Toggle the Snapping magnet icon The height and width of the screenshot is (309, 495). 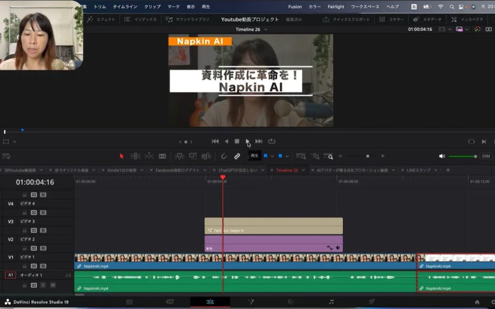pyautogui.click(x=224, y=156)
